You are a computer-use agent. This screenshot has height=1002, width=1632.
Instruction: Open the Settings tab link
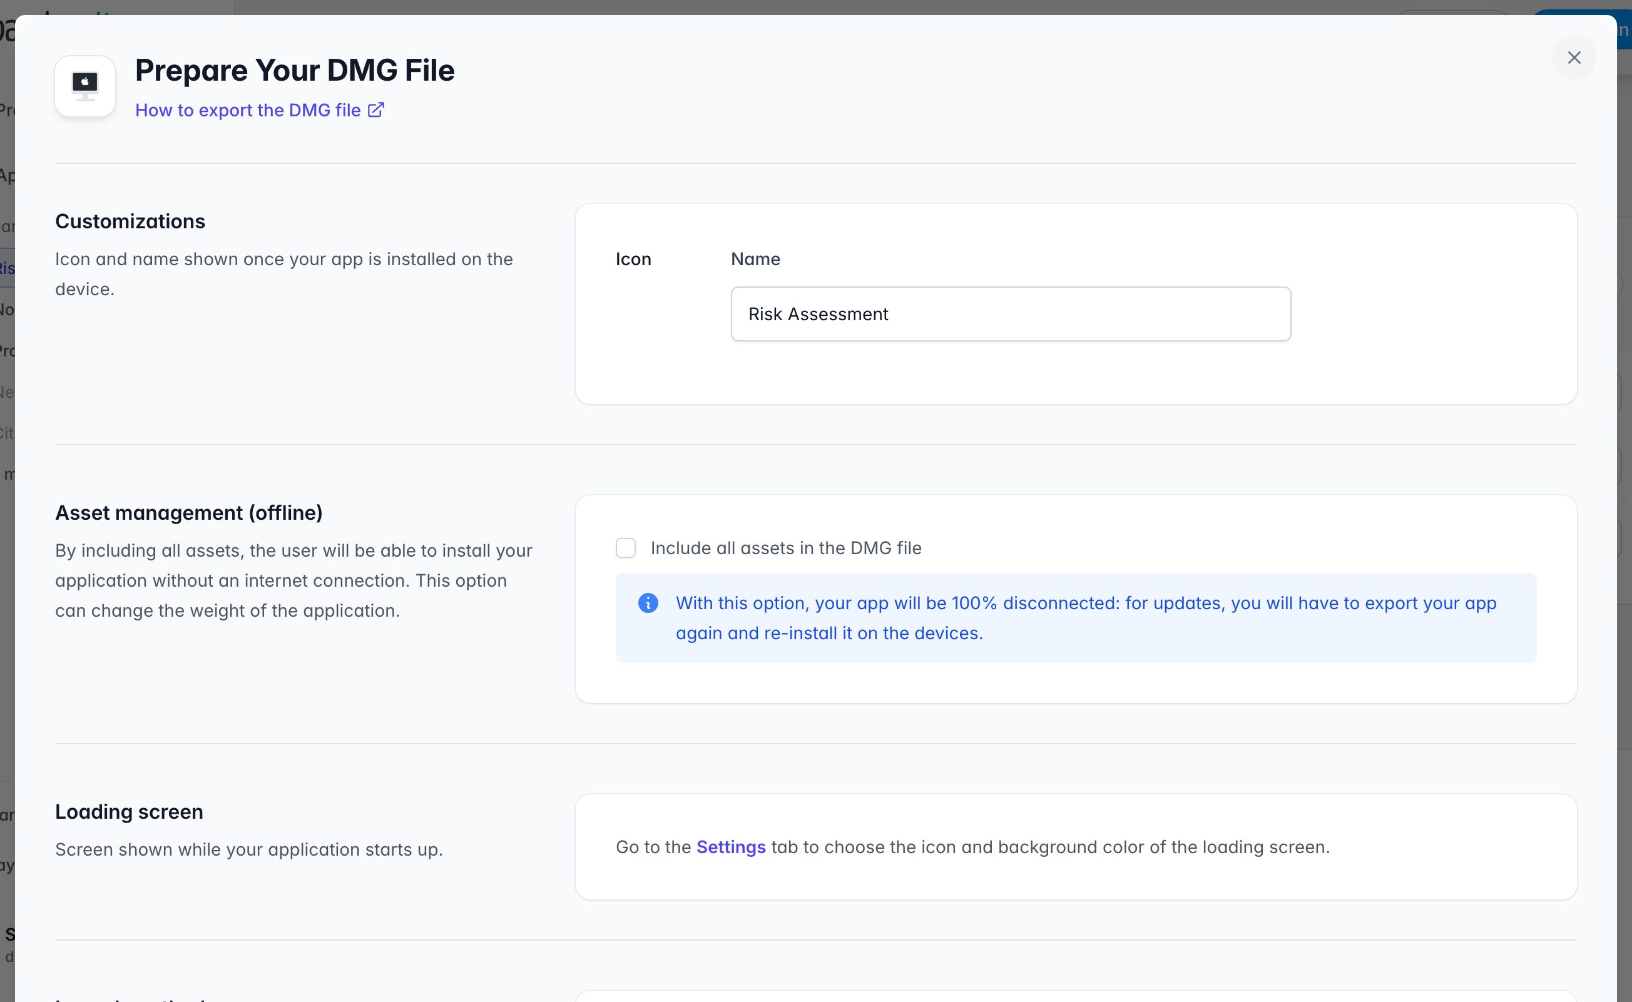tap(730, 847)
